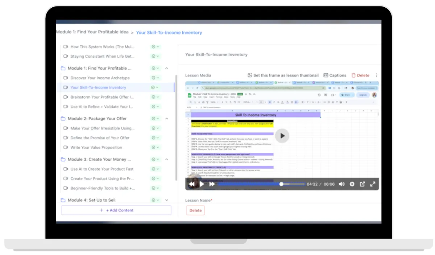
Task: Open the three-dot more options menu for Lesson Media
Action: [377, 75]
